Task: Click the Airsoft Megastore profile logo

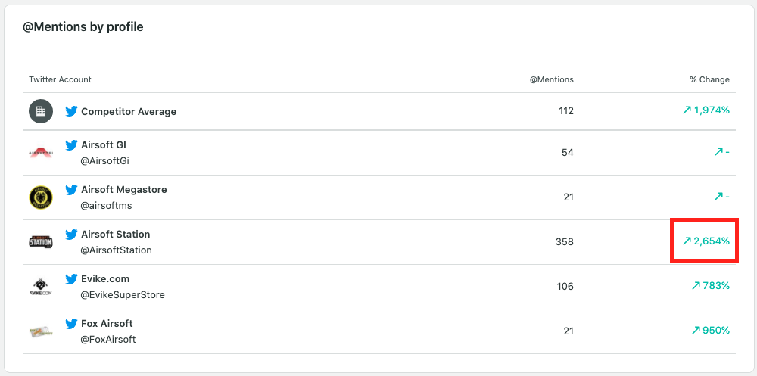Action: [40, 197]
